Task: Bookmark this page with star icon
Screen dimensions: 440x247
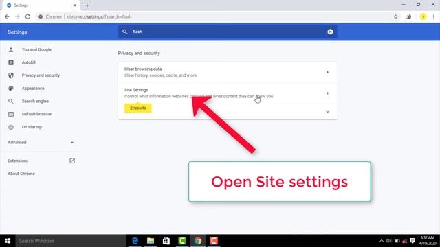Action: coord(396,16)
